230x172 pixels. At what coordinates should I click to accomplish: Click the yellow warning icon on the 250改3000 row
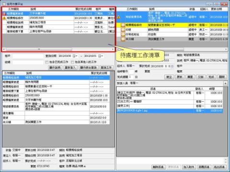[x=4, y=18]
